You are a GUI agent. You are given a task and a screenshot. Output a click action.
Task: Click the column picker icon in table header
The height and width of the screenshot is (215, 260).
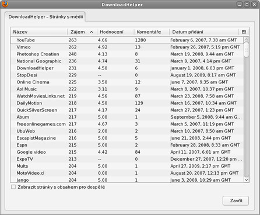pos(244,32)
